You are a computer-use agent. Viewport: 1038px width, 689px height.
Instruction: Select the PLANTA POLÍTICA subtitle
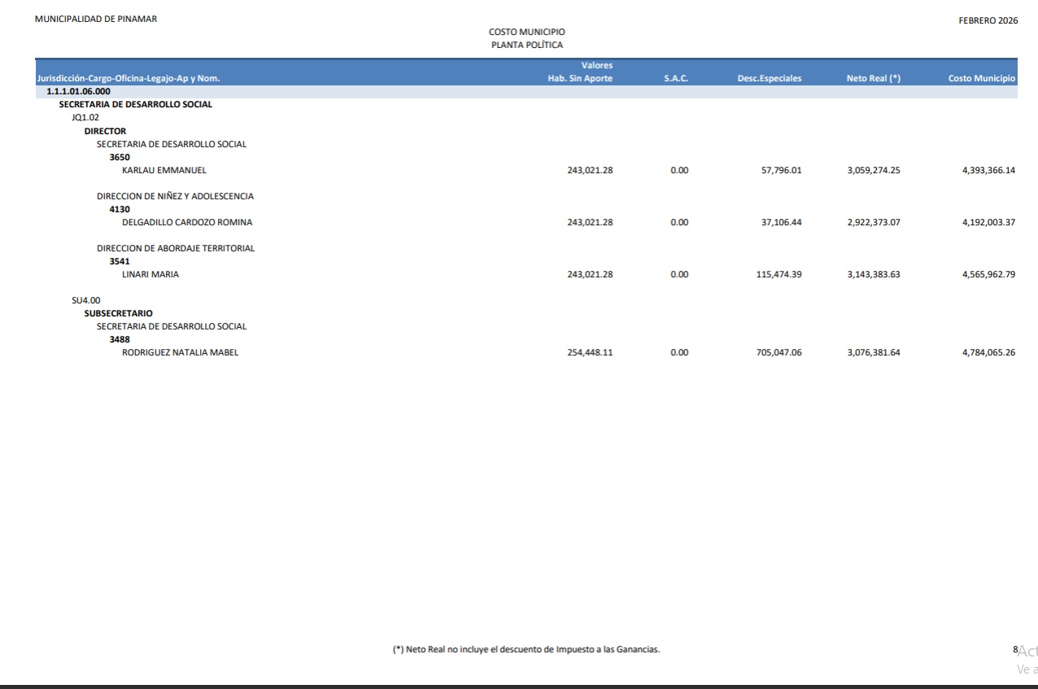[526, 45]
